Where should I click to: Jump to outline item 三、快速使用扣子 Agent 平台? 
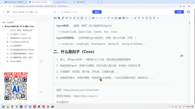(19, 38)
